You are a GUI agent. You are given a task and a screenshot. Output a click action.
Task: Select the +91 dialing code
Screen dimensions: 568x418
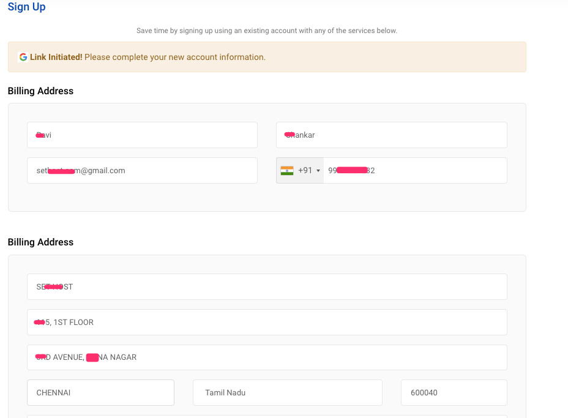point(305,171)
